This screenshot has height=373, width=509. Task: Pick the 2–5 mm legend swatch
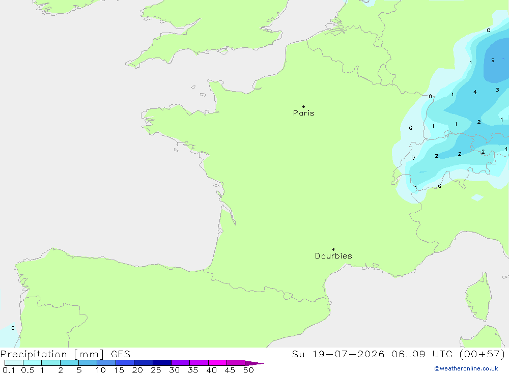(x=69, y=363)
